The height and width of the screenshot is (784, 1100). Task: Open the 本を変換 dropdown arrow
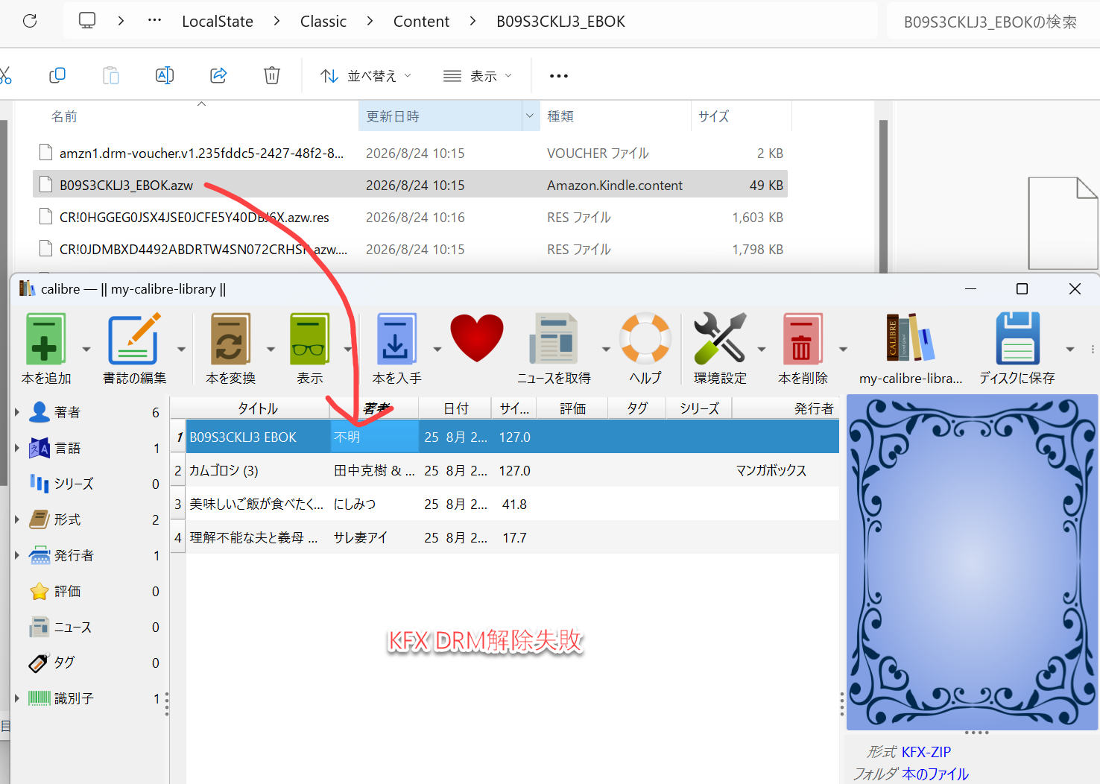tap(271, 349)
